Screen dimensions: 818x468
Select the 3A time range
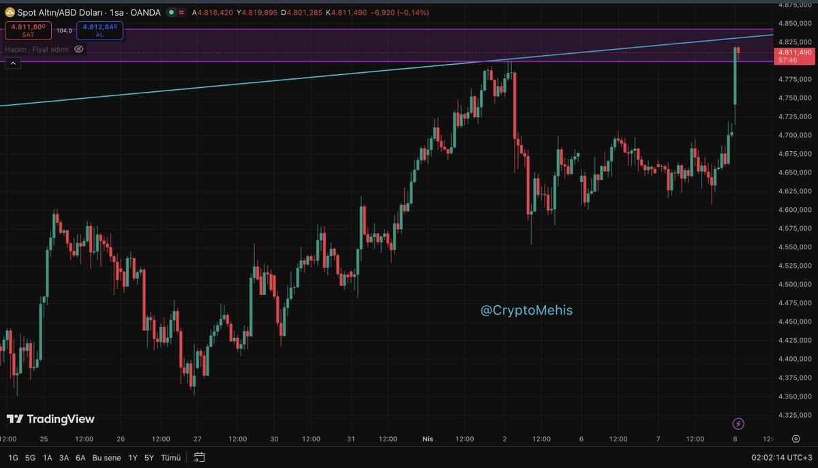click(x=63, y=458)
